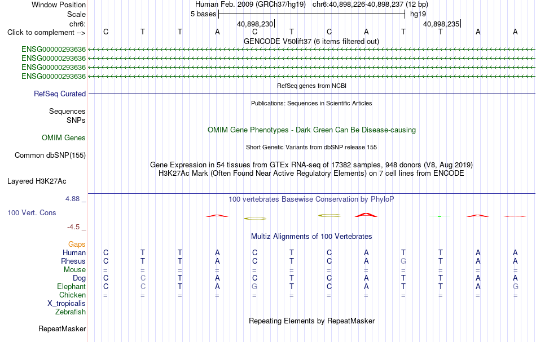
Task: Click the 40,898,230 position marker
Action: pyautogui.click(x=256, y=24)
